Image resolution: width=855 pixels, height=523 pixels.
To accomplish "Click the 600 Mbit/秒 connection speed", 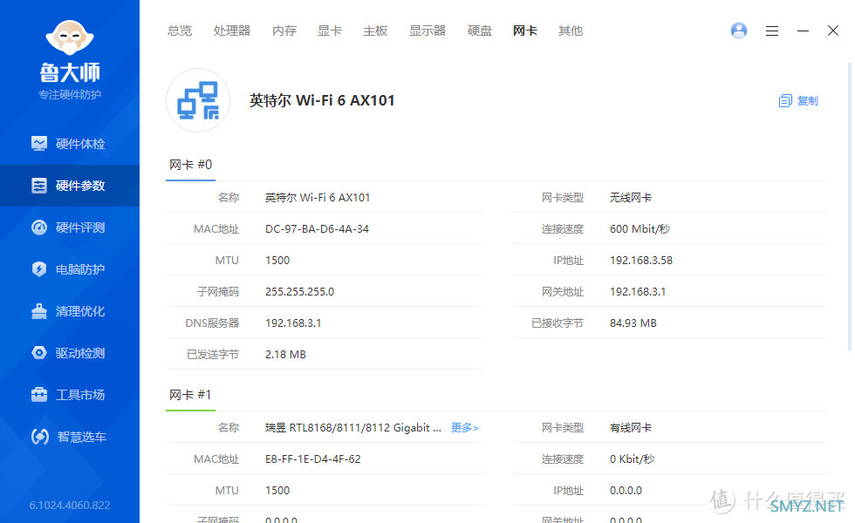I will pos(640,228).
